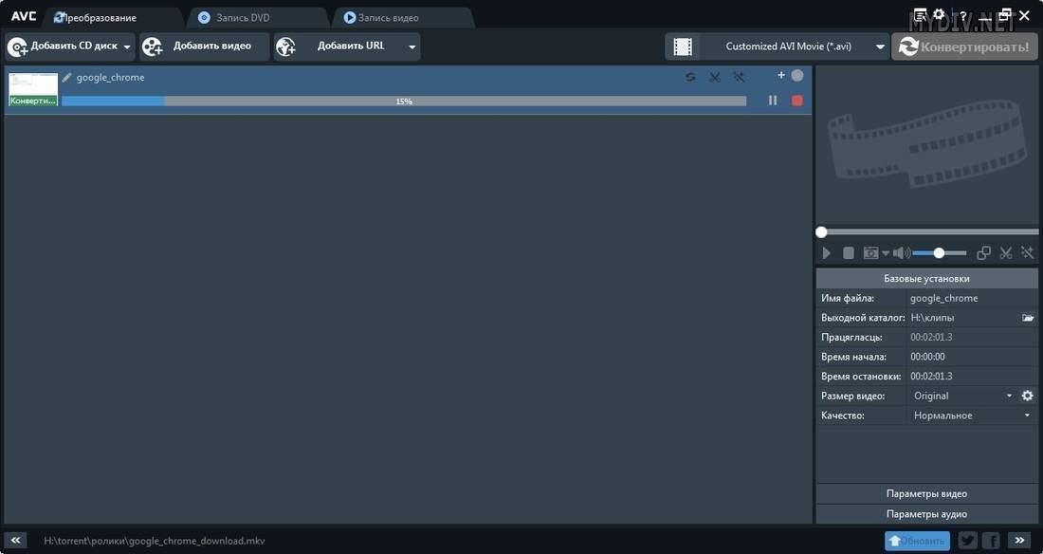
Task: Click the Выходной каталог path H:\клипы
Action: (x=932, y=318)
